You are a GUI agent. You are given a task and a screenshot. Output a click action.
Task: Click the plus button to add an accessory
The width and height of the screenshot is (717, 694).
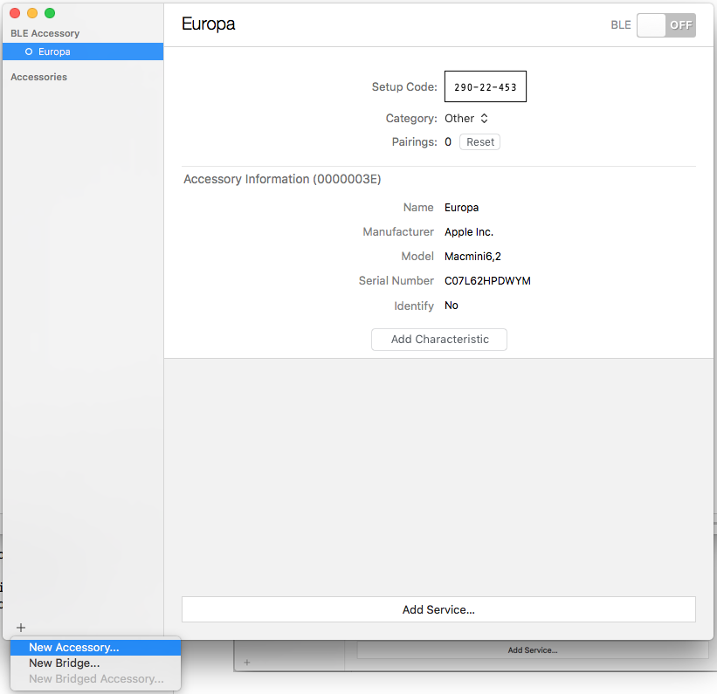21,628
